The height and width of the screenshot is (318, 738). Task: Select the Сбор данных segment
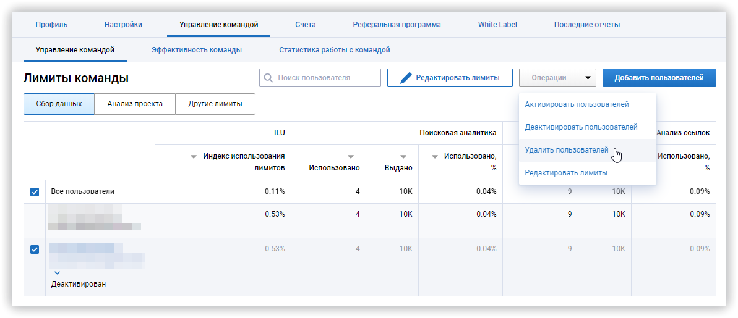(x=59, y=104)
